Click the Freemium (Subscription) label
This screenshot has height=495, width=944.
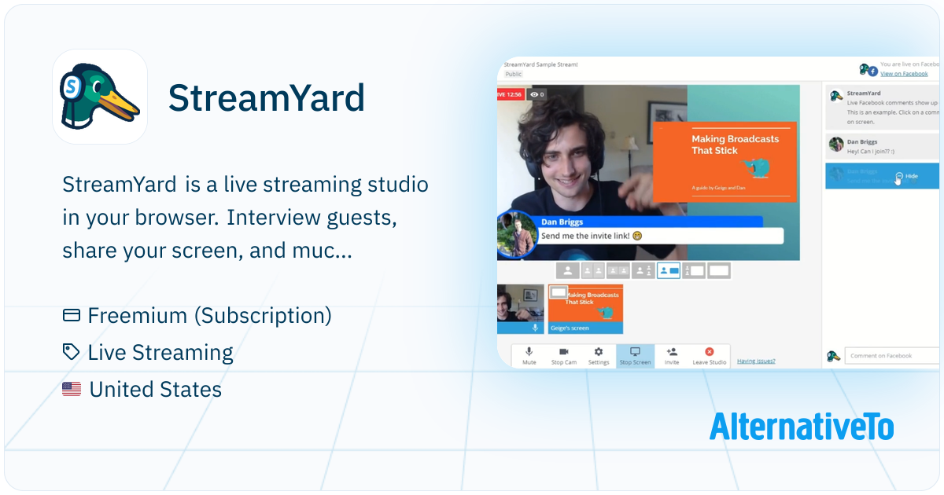209,315
